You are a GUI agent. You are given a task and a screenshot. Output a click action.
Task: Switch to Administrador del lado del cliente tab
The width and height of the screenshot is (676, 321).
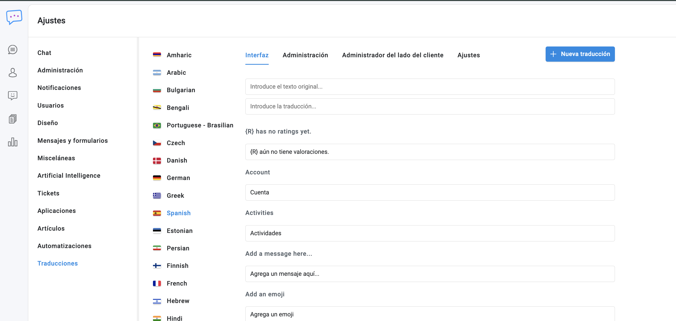pyautogui.click(x=392, y=55)
